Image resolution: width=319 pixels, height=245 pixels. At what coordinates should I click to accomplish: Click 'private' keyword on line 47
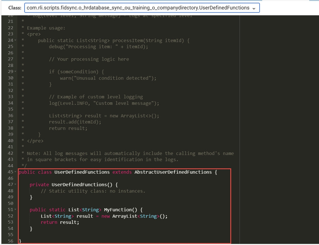click(39, 185)
